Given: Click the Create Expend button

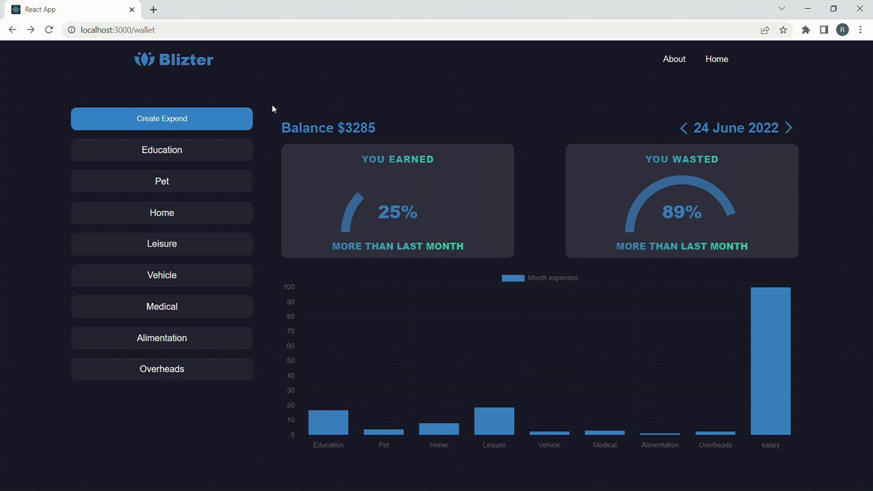Looking at the screenshot, I should click(162, 118).
